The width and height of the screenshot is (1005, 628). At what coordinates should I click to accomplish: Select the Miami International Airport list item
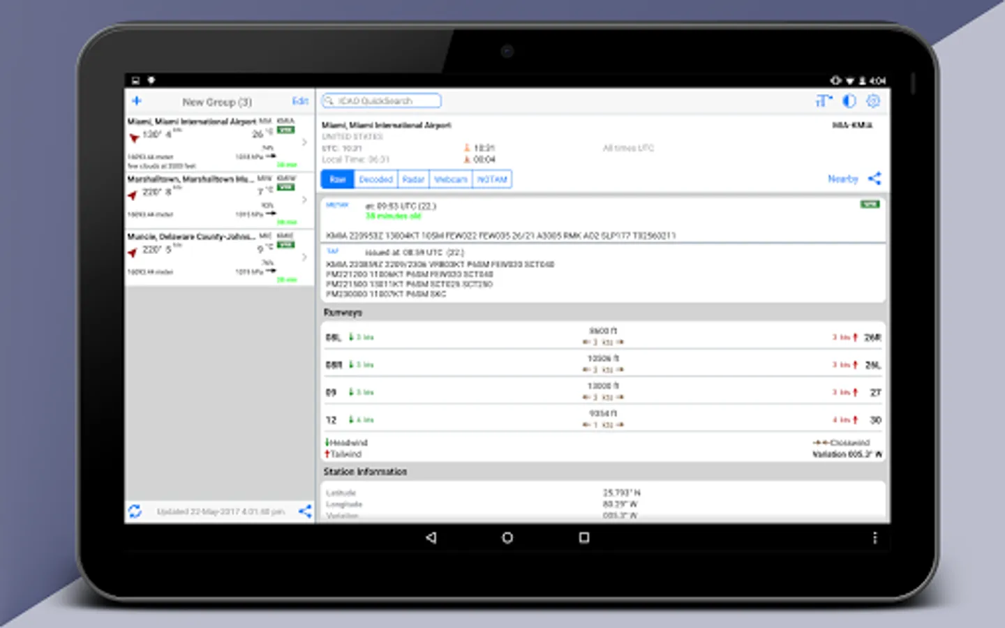(x=219, y=143)
